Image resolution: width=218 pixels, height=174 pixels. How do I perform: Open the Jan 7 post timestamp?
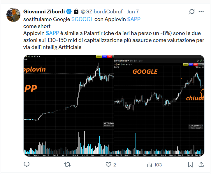click(133, 12)
